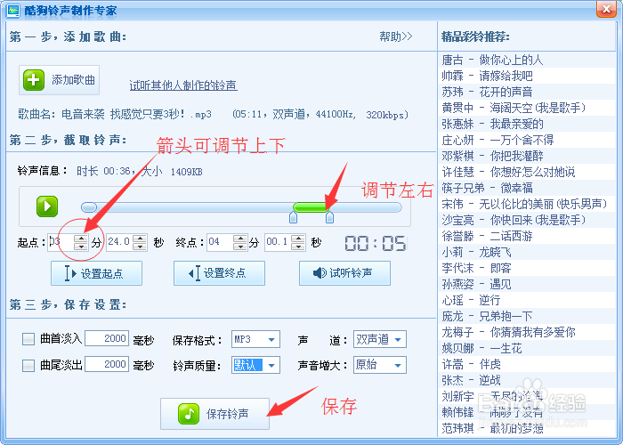Enable the 曲尾淡出 fade-out checkbox
The width and height of the screenshot is (623, 445).
[28, 366]
